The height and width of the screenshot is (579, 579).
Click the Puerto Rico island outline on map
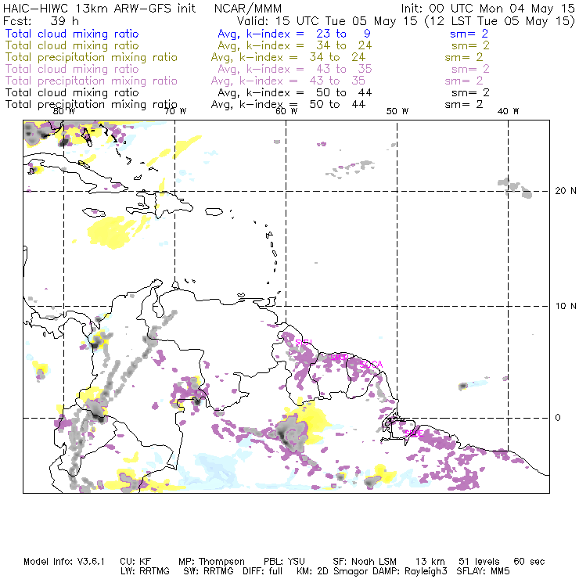click(214, 212)
